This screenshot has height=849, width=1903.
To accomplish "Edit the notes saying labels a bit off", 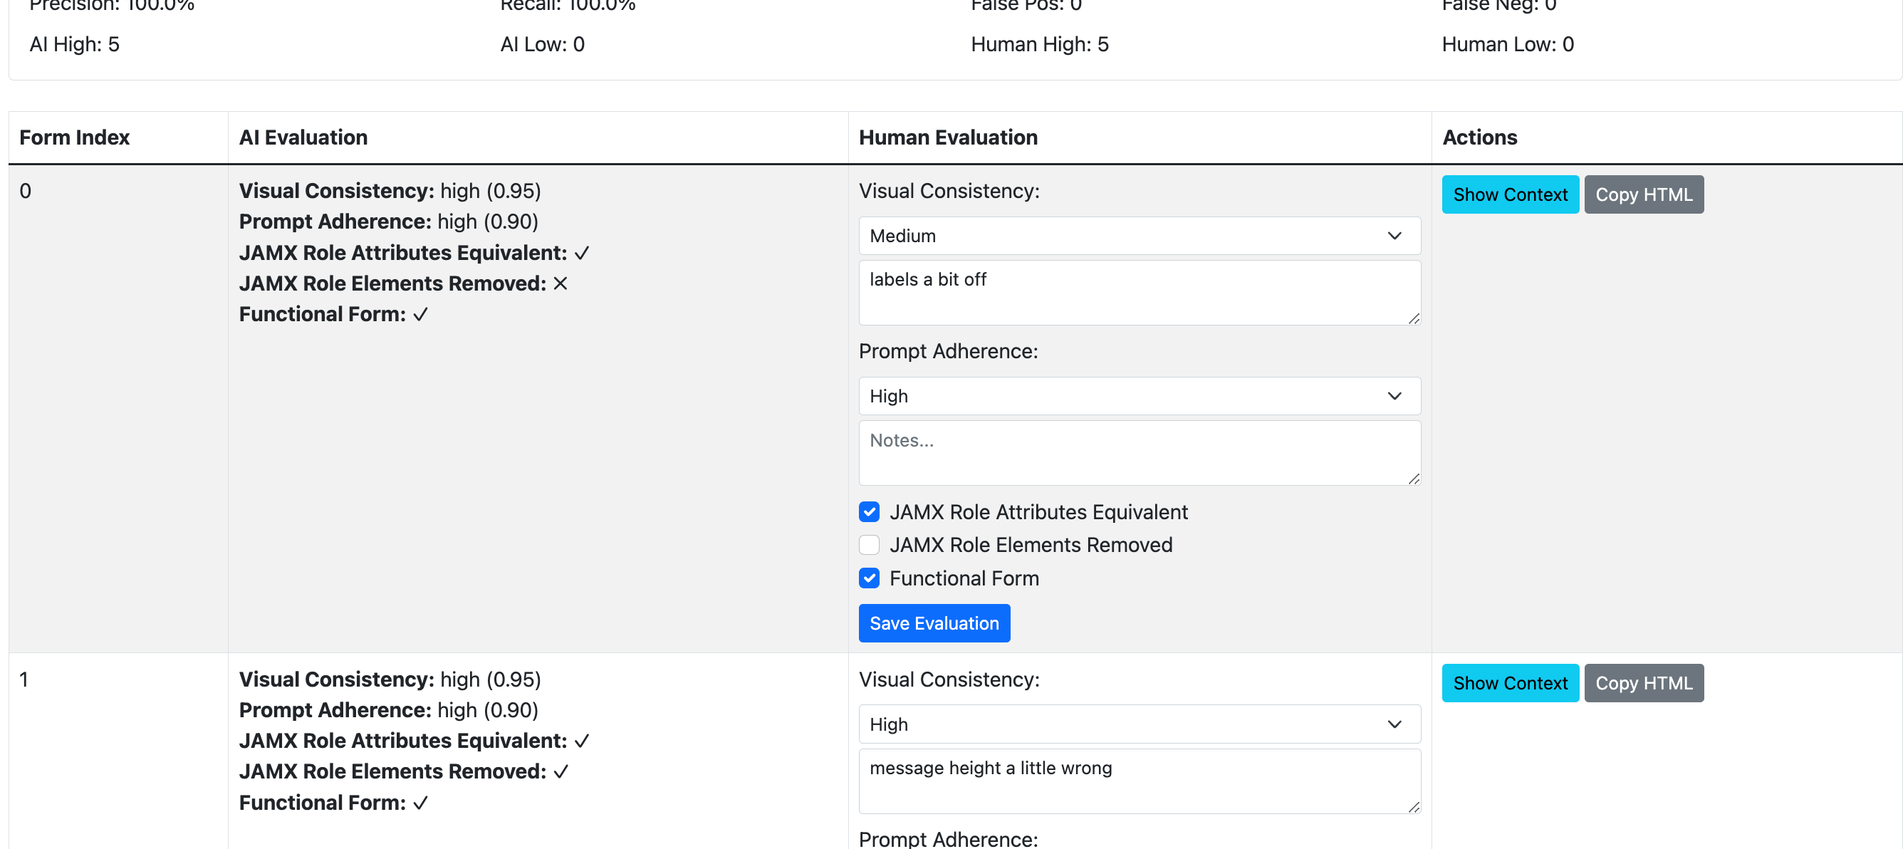I will [x=1138, y=293].
